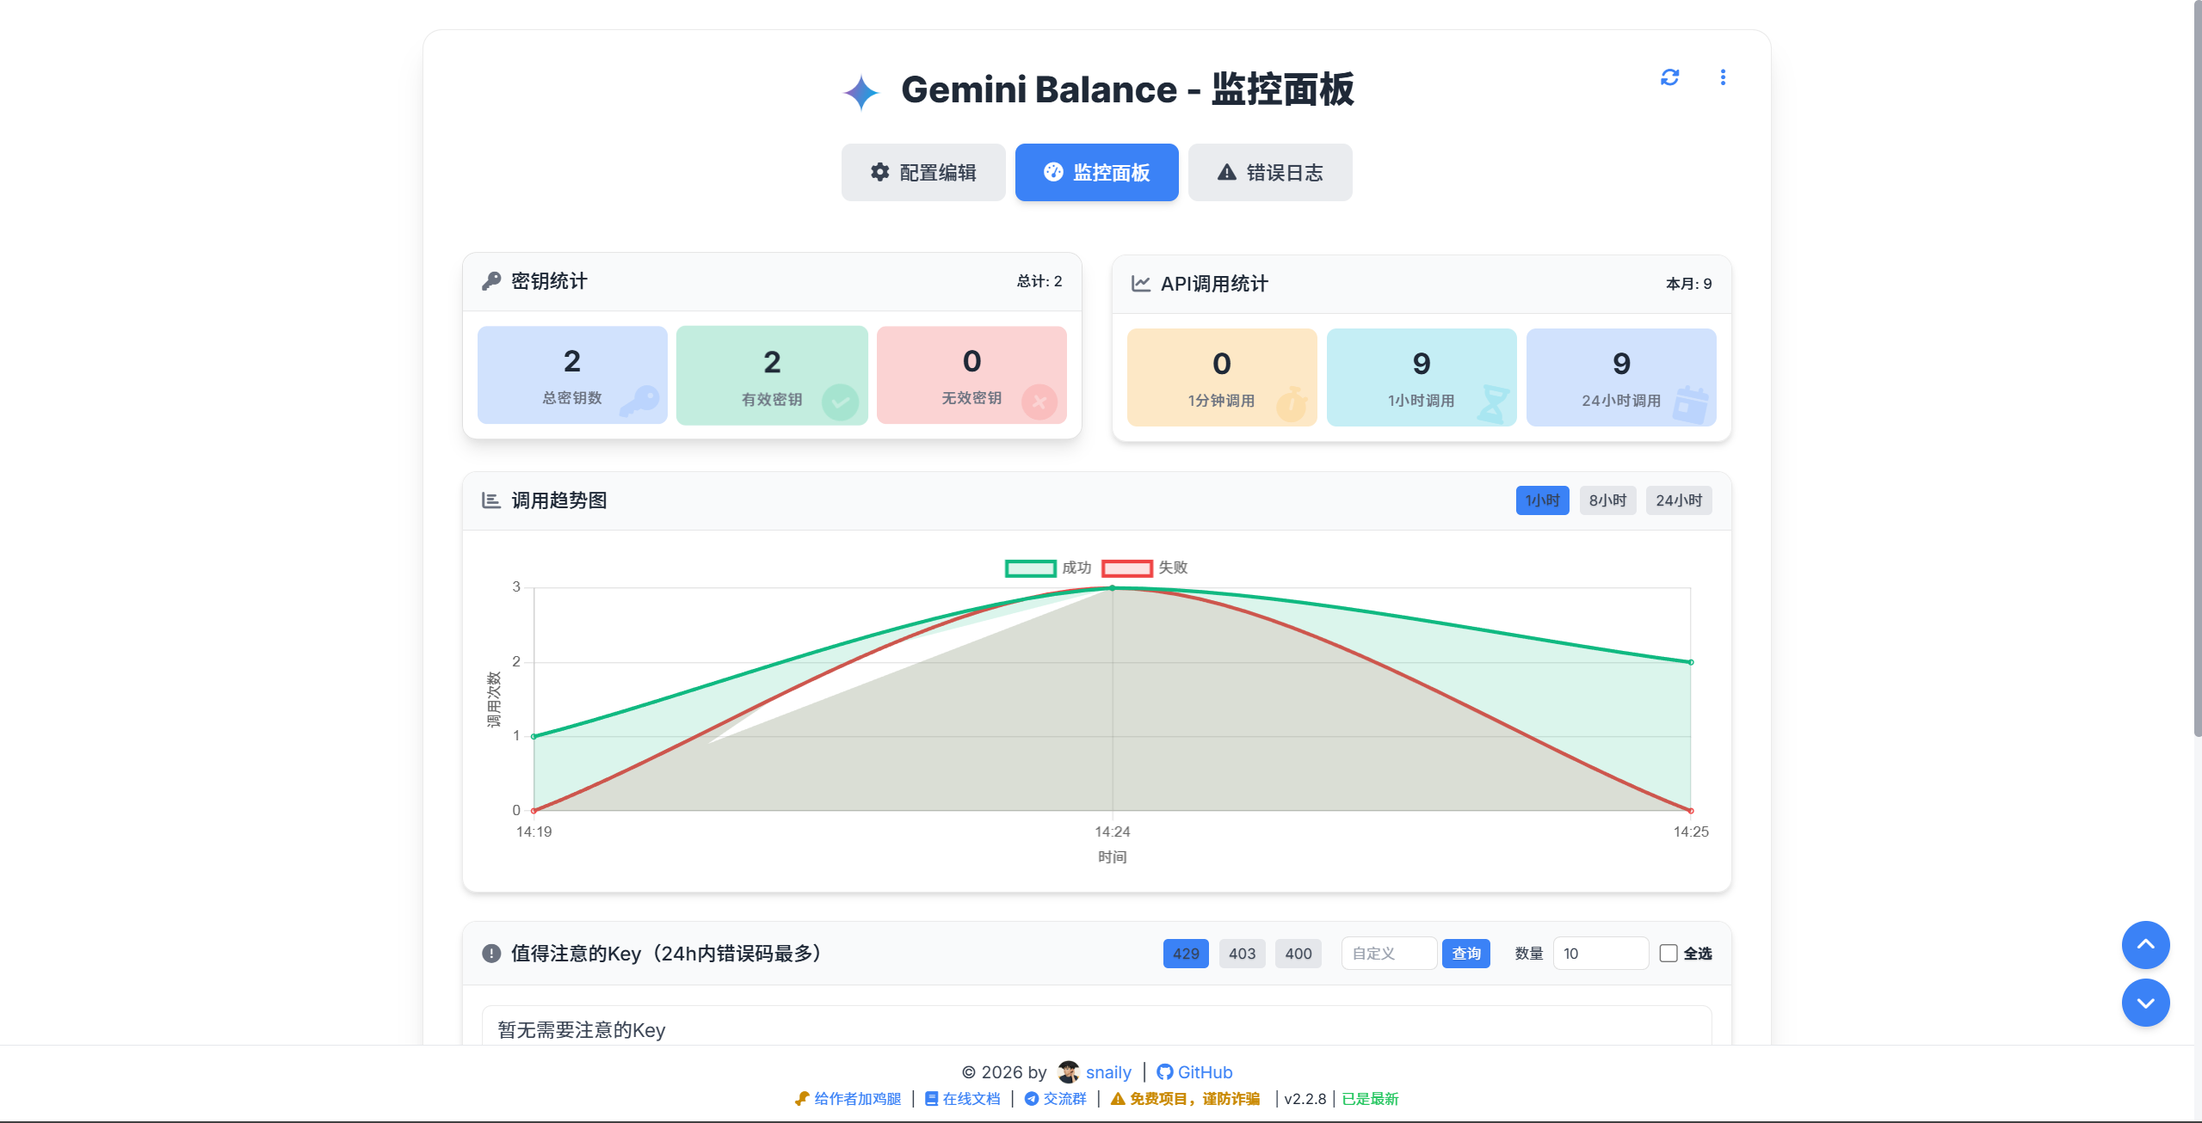Open the 错误日志 tab

point(1269,173)
